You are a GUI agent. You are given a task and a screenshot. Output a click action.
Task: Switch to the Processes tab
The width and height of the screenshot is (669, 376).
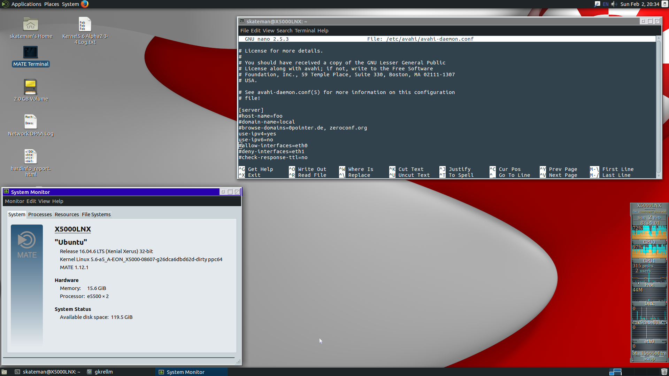pos(40,214)
